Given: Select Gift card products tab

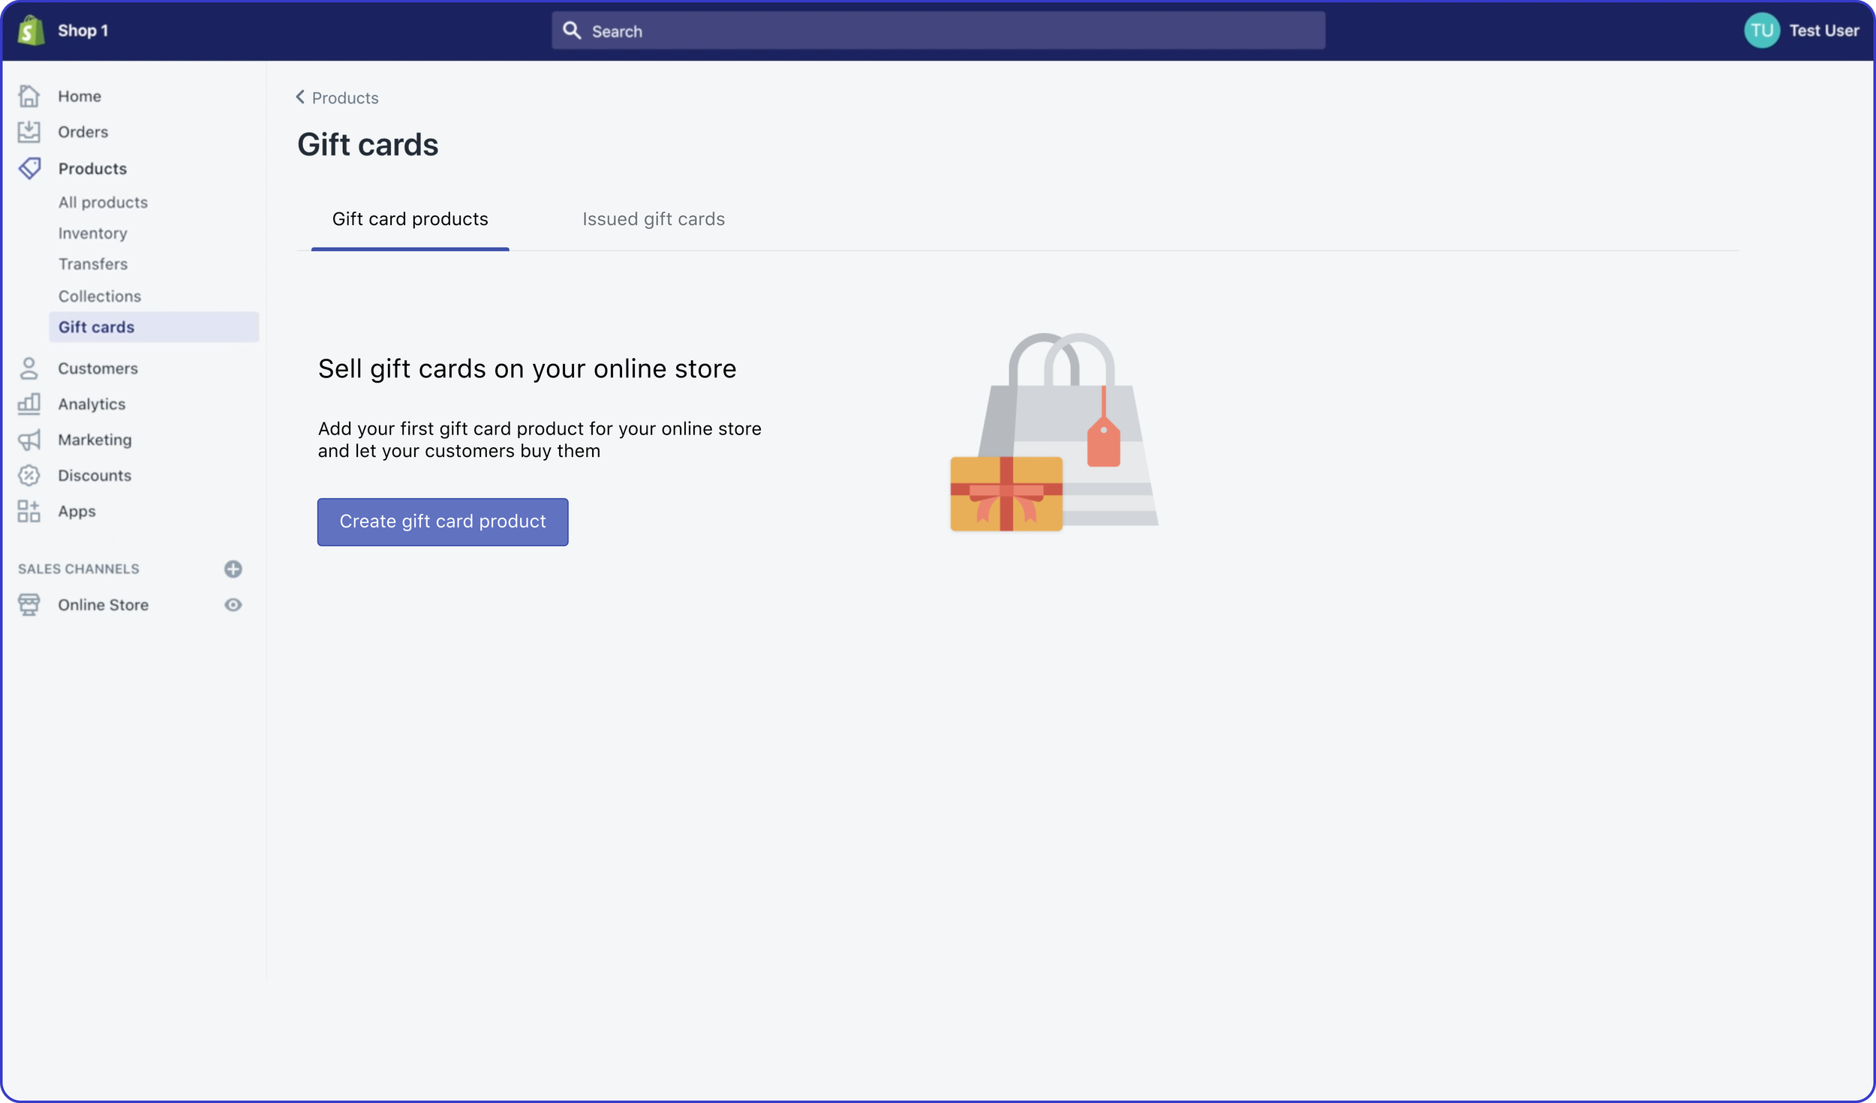Looking at the screenshot, I should click(410, 219).
